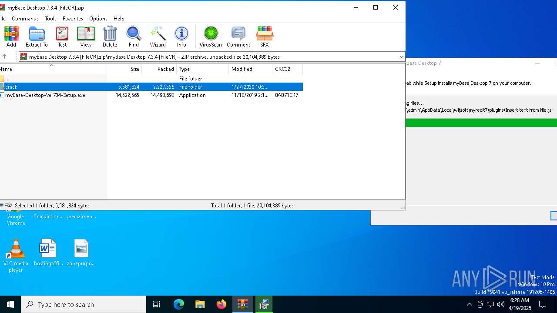The width and height of the screenshot is (557, 313).
Task: Select the crack folder row
Action: [151, 87]
